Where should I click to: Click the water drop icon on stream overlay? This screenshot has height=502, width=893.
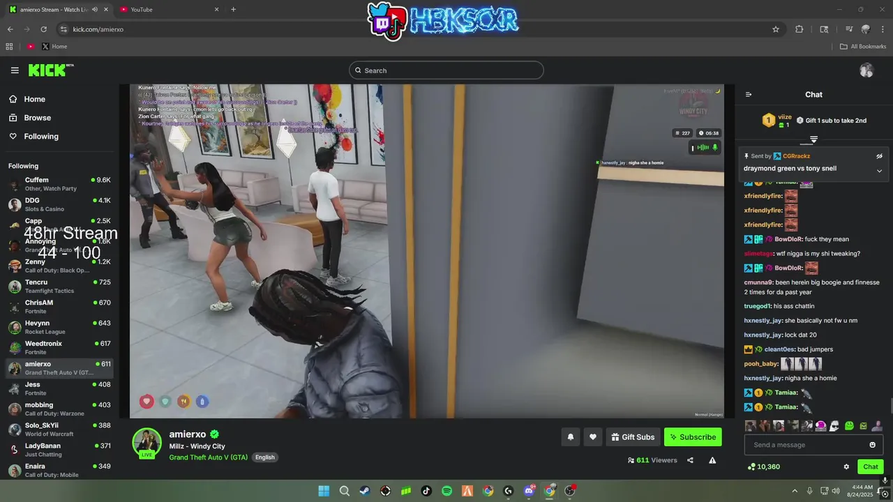[x=202, y=401]
